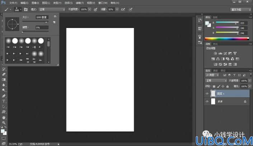The height and width of the screenshot is (146, 253).
Task: Select the Gradient tool
Action: pos(4,80)
